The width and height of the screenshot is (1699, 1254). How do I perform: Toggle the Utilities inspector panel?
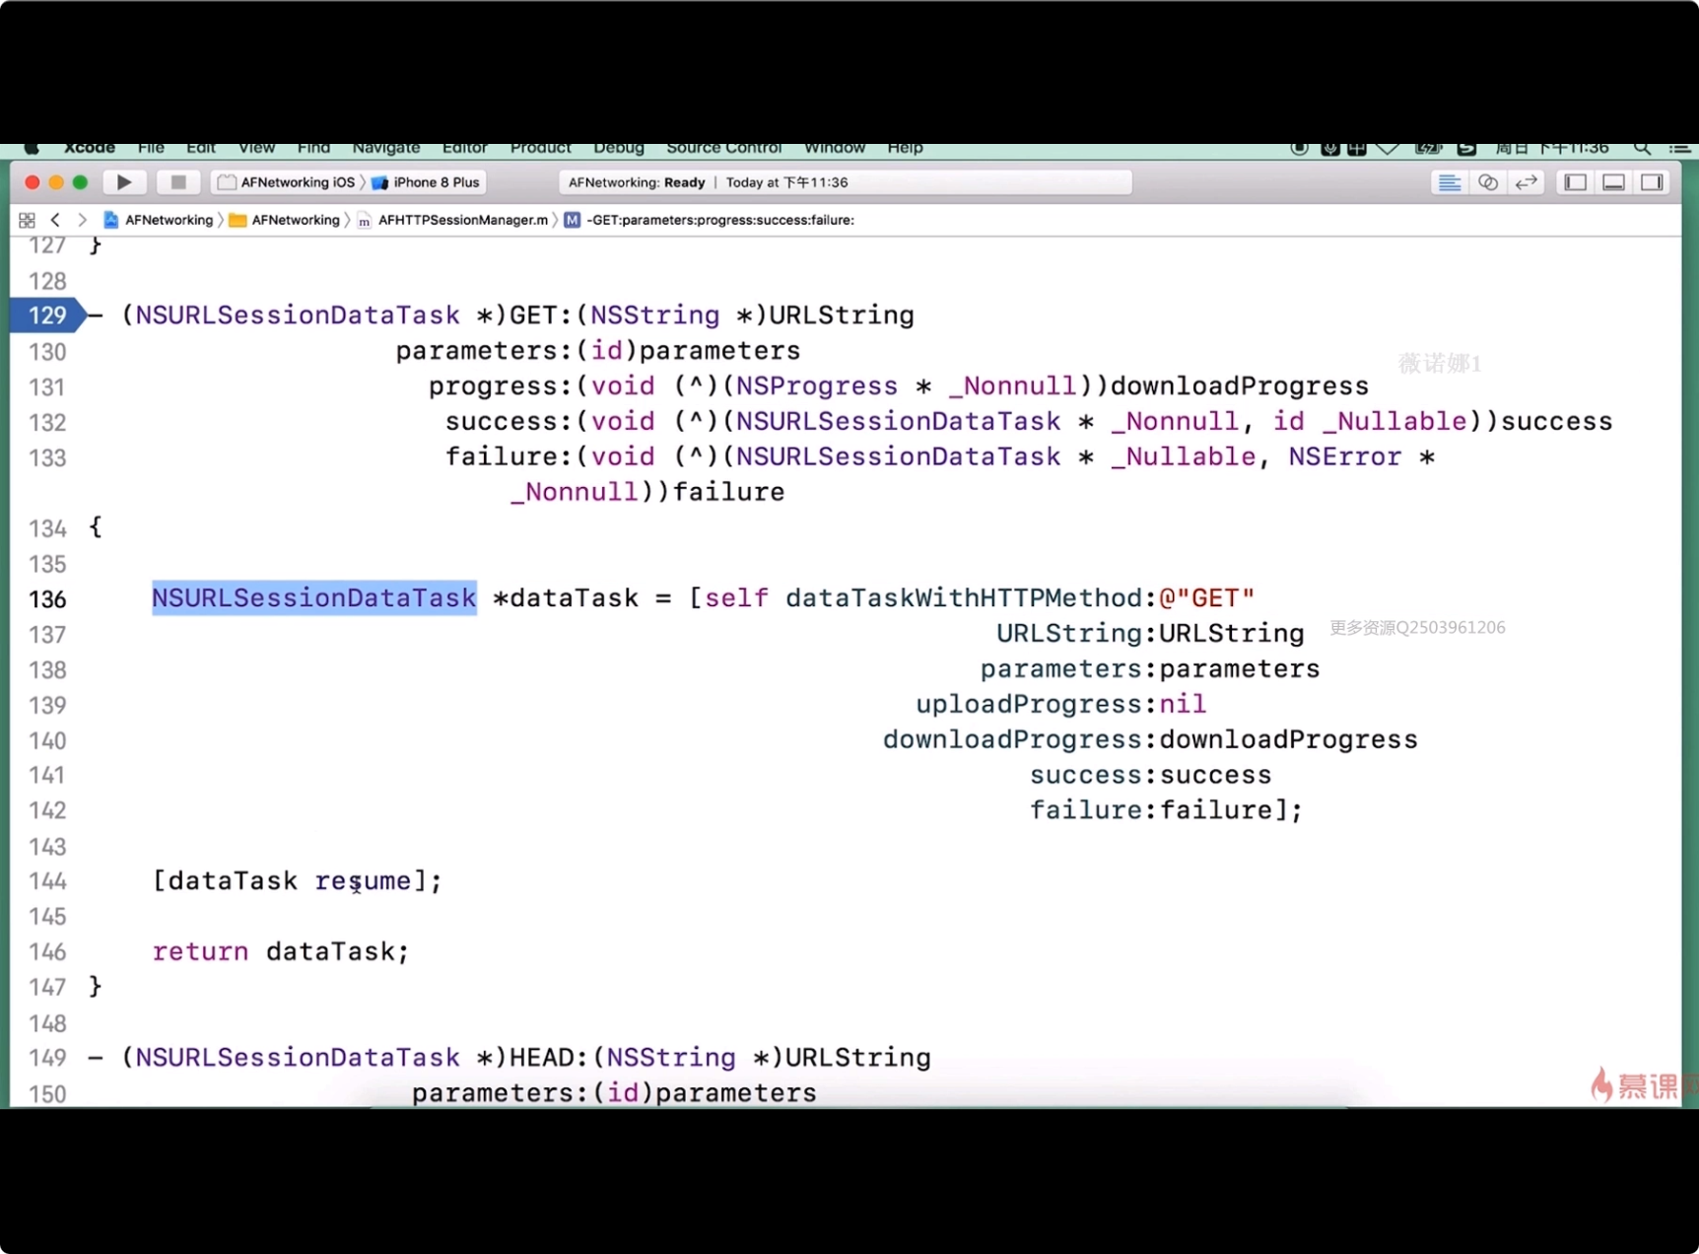click(1652, 182)
